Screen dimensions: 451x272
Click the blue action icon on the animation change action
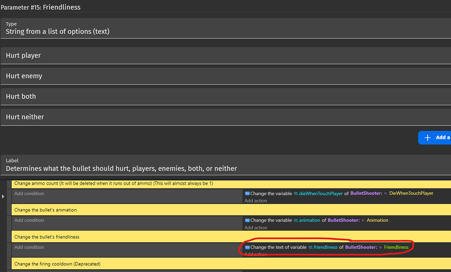click(x=246, y=220)
